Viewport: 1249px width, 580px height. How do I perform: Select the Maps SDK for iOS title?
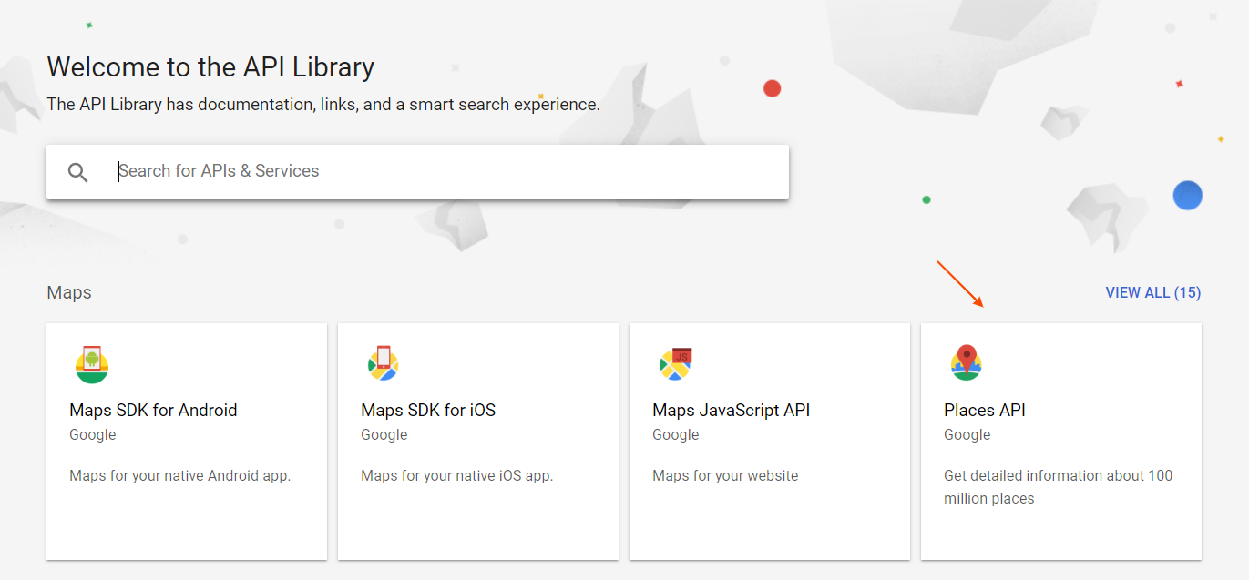[428, 410]
